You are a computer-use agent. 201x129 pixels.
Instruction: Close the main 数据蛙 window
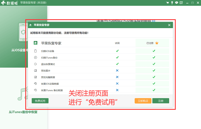(198, 3)
